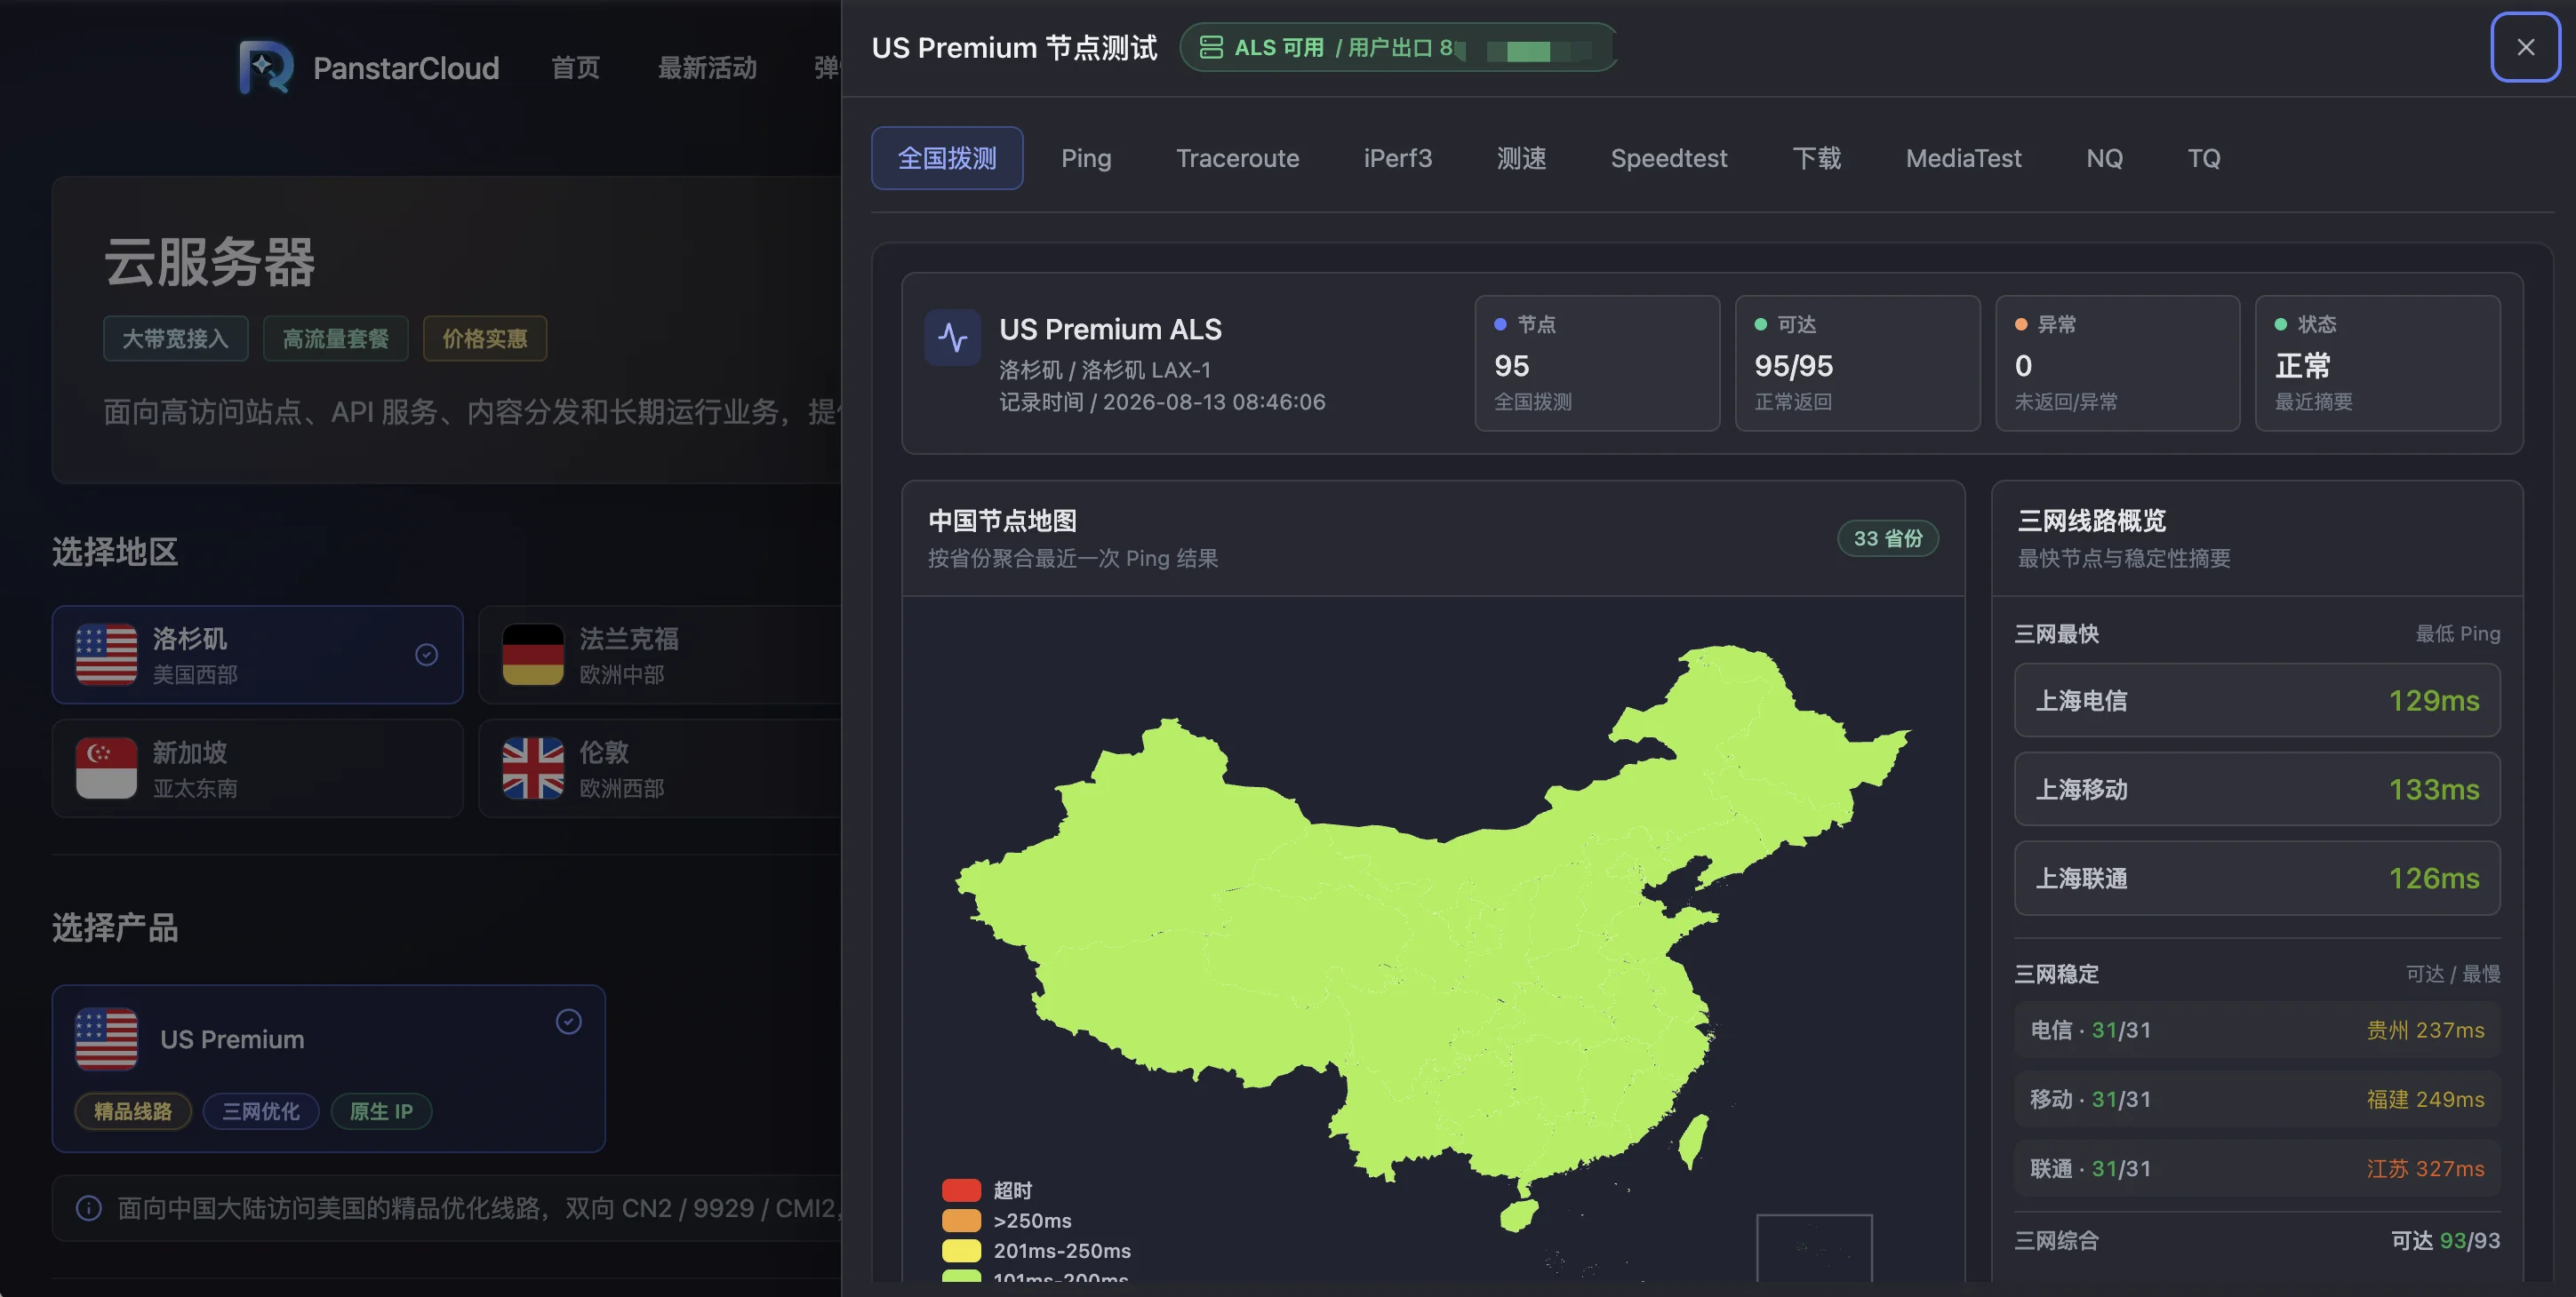Screen dimensions: 2576x1297
Task: Click the PanstarCloud logo icon
Action: click(266, 67)
